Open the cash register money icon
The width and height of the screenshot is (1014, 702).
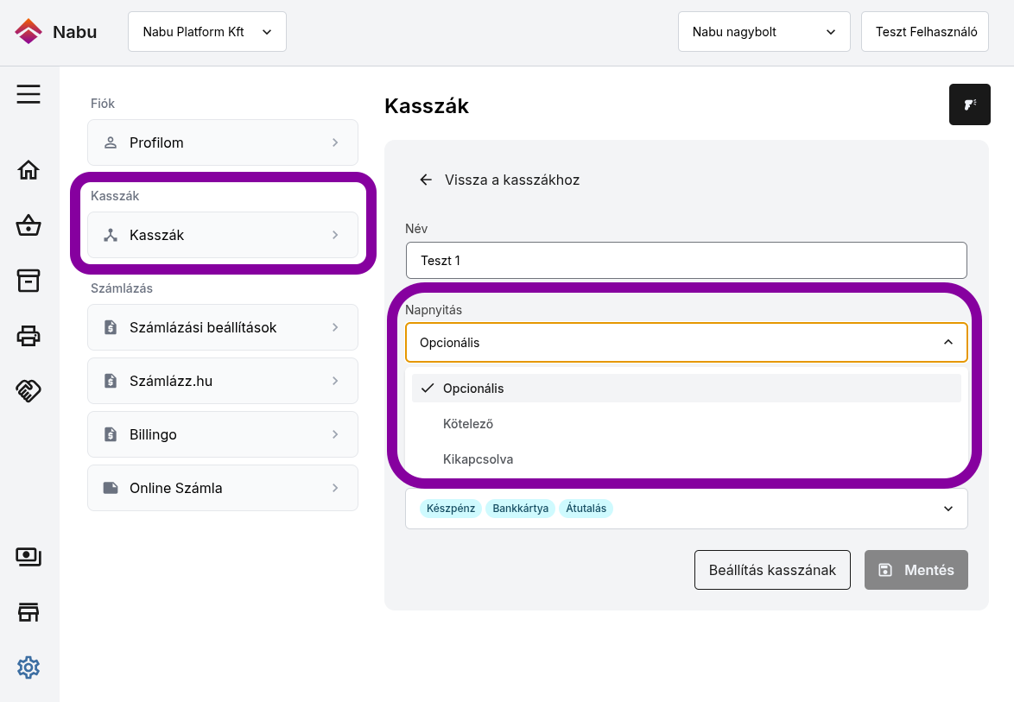click(29, 557)
